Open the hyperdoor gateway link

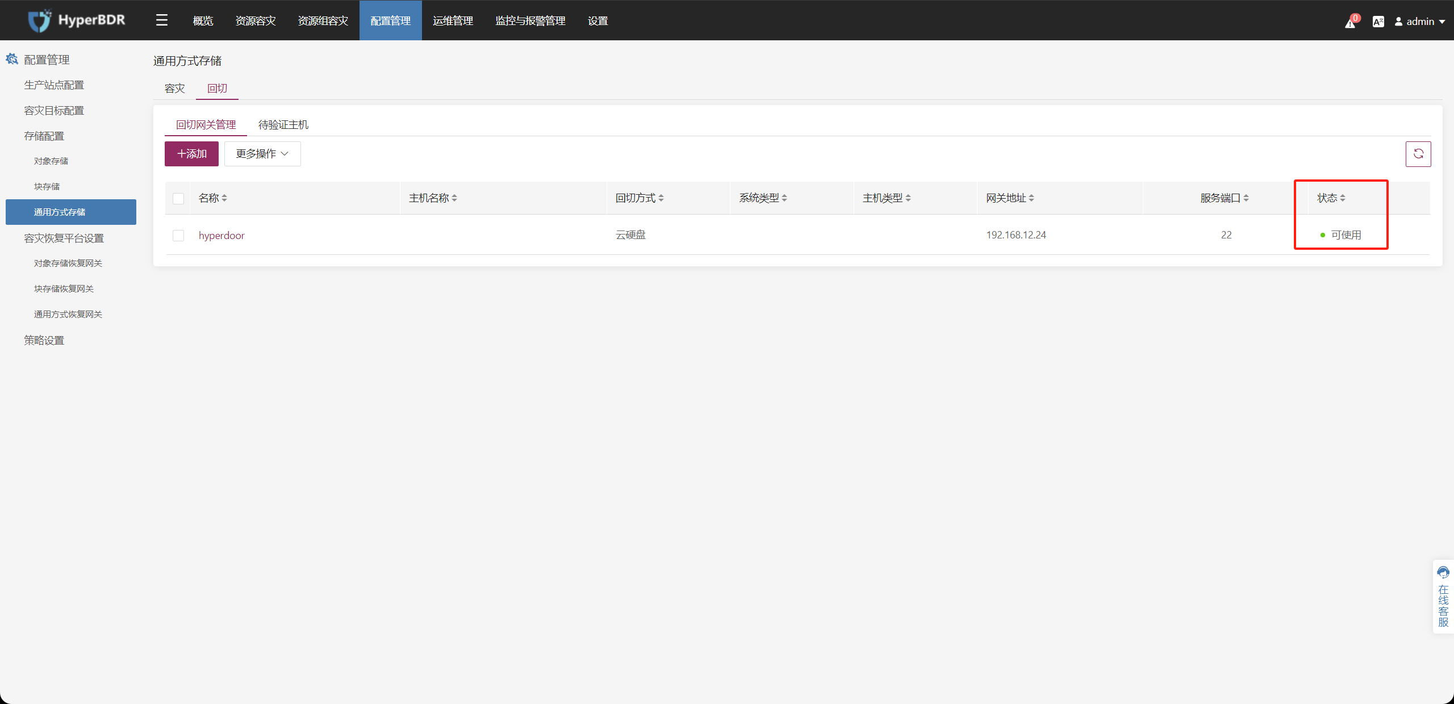point(222,236)
